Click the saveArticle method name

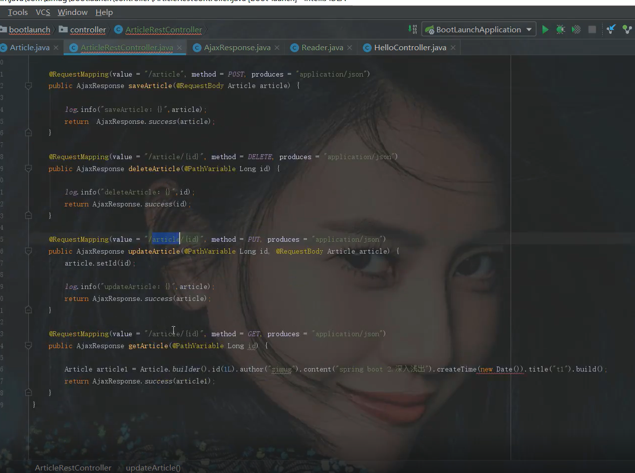(150, 86)
